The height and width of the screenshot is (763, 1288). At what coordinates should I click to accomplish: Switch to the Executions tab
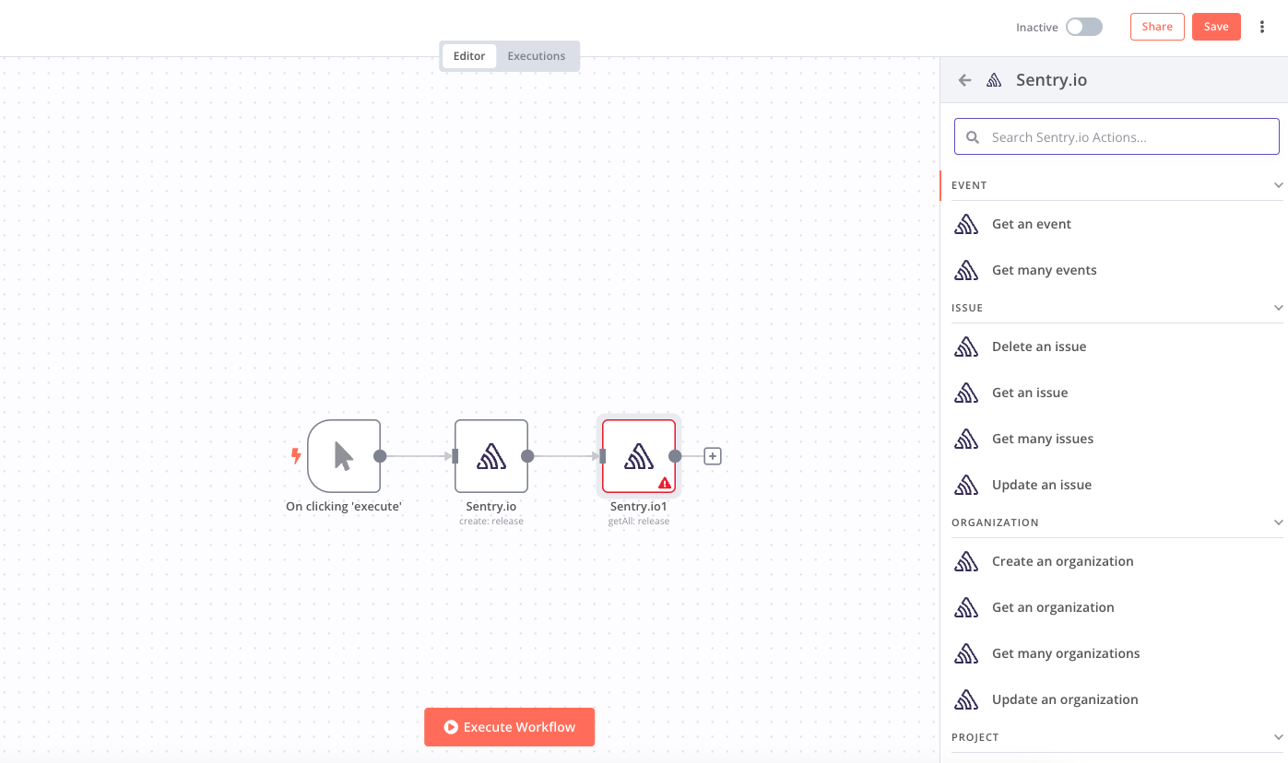pos(536,56)
